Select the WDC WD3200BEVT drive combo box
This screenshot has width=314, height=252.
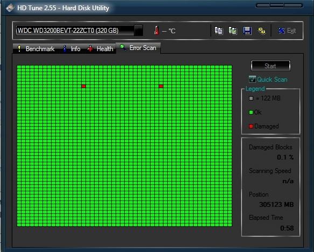coord(79,31)
